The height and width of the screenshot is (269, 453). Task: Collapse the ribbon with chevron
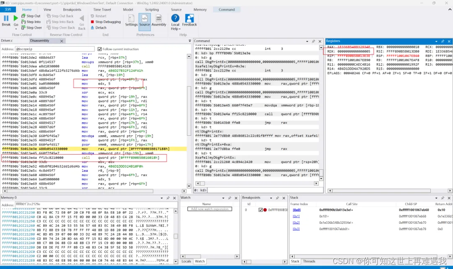tap(450, 10)
